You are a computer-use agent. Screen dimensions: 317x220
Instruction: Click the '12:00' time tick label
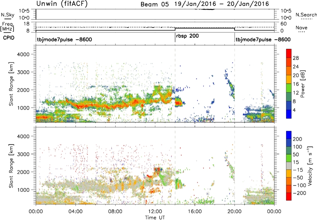click(155, 212)
